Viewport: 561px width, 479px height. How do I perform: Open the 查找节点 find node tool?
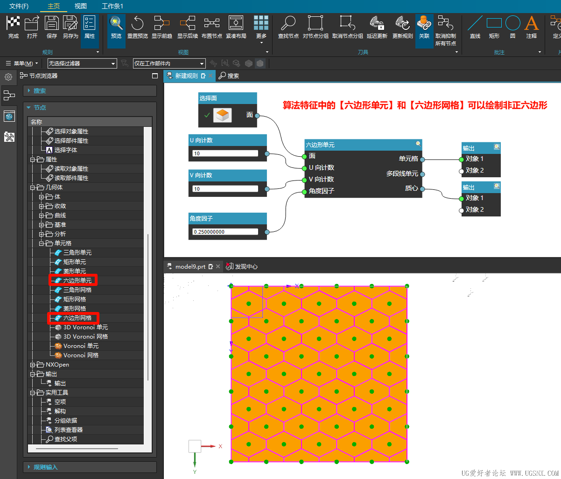(x=288, y=27)
